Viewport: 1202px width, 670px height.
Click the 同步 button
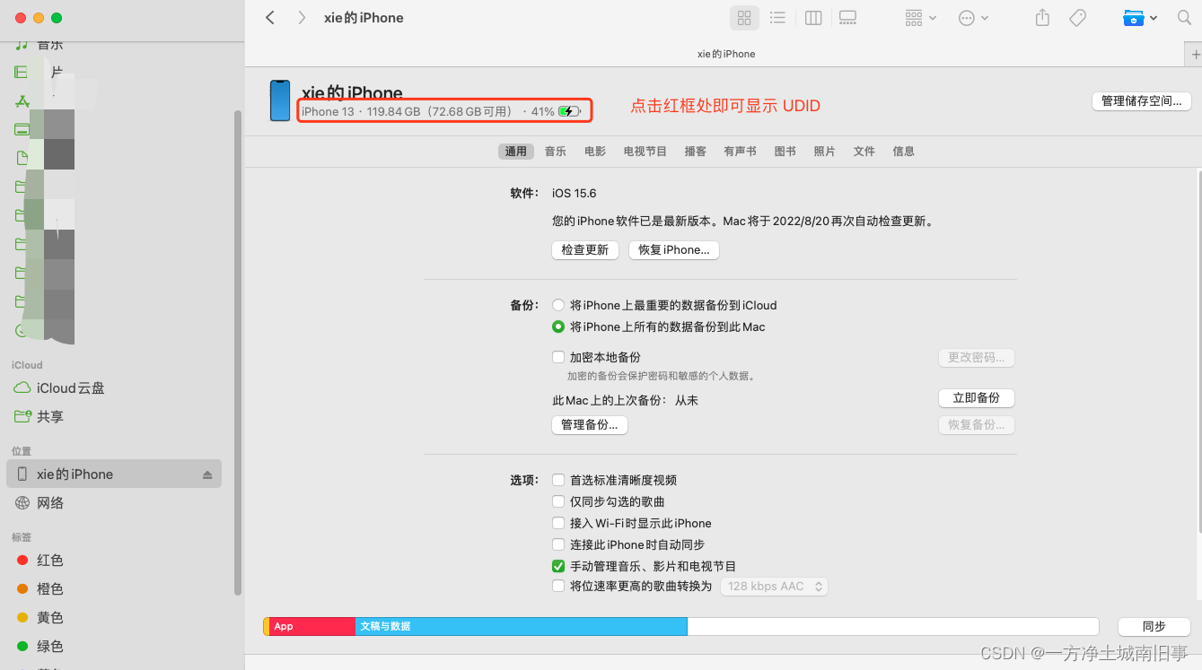click(x=1154, y=627)
